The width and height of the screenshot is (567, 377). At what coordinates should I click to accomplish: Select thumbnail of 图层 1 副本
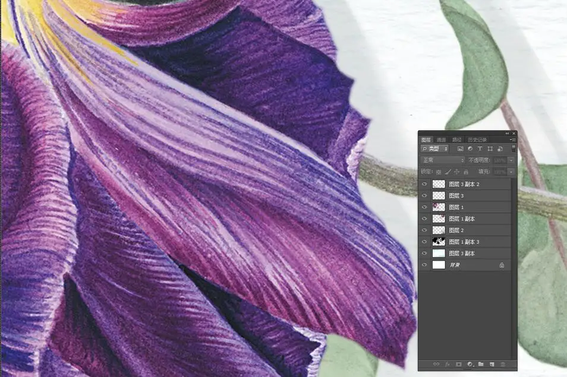(439, 219)
